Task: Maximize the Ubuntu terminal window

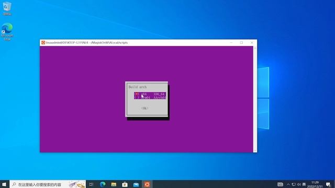Action: [241, 43]
